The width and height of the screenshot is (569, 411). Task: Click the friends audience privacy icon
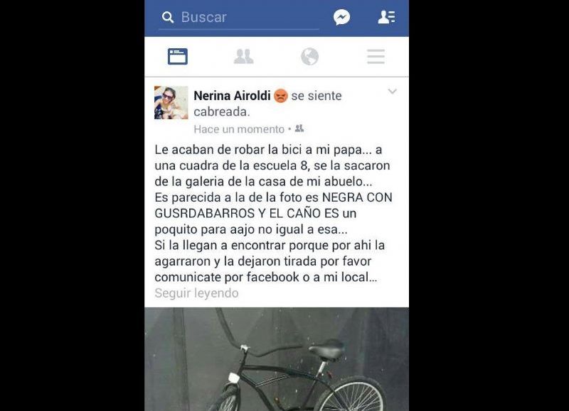[x=299, y=128]
